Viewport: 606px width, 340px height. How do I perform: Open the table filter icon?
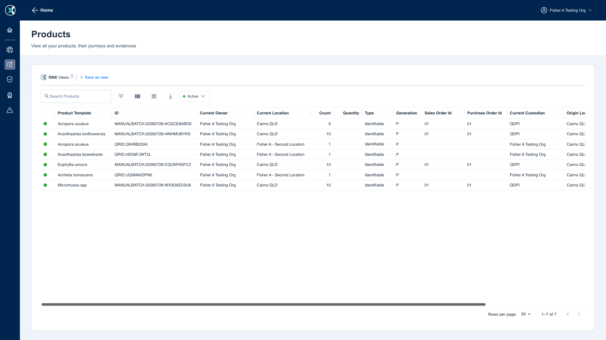tap(121, 96)
